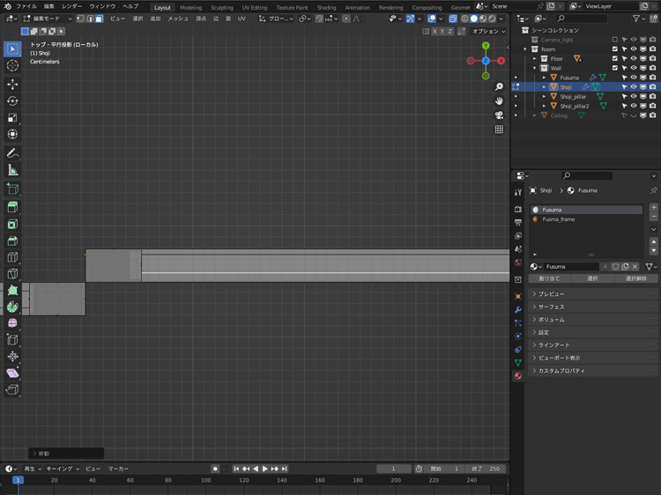Select the Move tool in left toolbar
The width and height of the screenshot is (661, 495).
click(12, 84)
